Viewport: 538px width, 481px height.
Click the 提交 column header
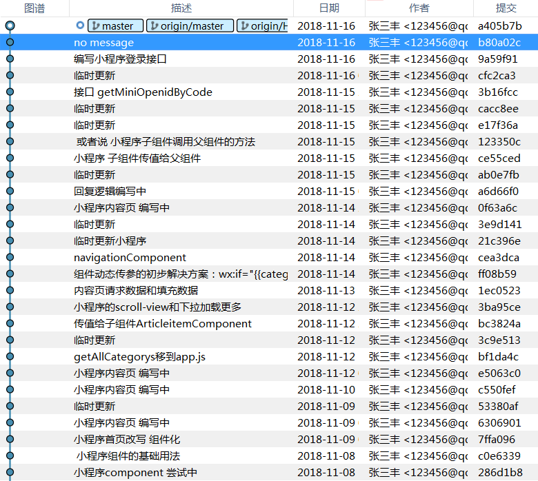point(506,8)
